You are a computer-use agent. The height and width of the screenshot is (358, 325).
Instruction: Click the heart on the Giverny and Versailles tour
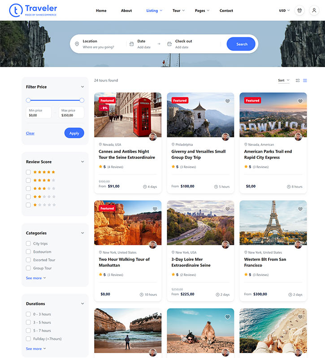(x=227, y=101)
